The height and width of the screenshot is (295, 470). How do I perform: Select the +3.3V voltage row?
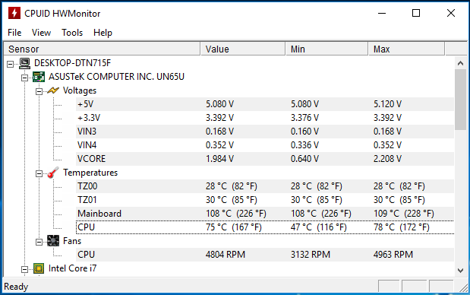click(x=265, y=118)
